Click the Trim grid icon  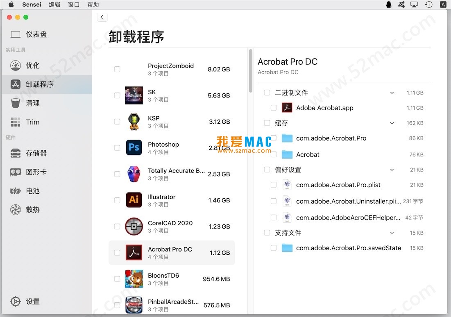(x=16, y=122)
